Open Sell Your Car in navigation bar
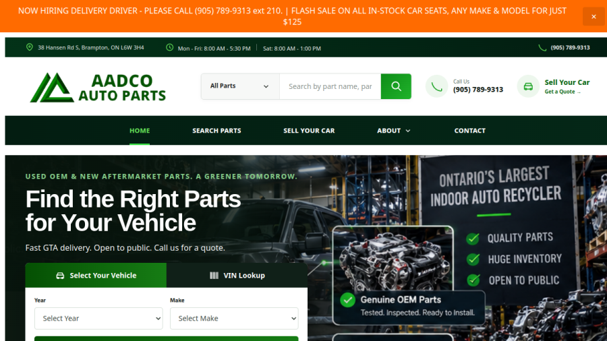Screen dimensions: 607x341 tap(309, 131)
